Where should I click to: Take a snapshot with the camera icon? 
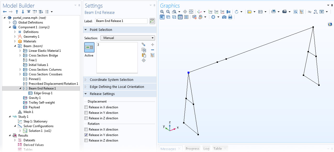[x=224, y=17]
